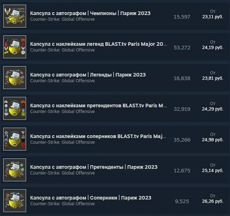Click the 53,272 quantity of Legends capsule
This screenshot has width=230, height=216.
(x=182, y=48)
